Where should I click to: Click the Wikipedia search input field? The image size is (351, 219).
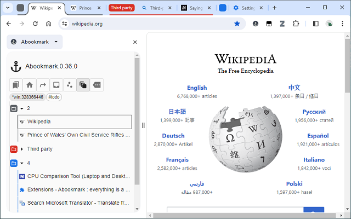pos(235,210)
